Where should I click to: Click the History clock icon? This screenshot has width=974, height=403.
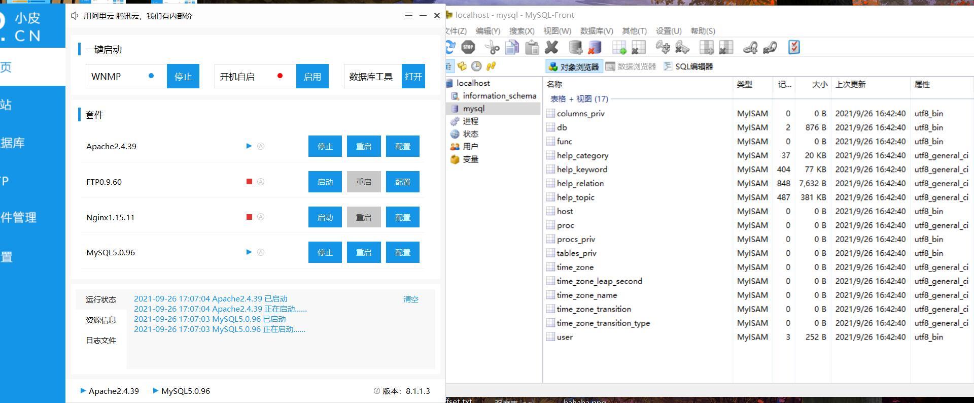coord(476,66)
